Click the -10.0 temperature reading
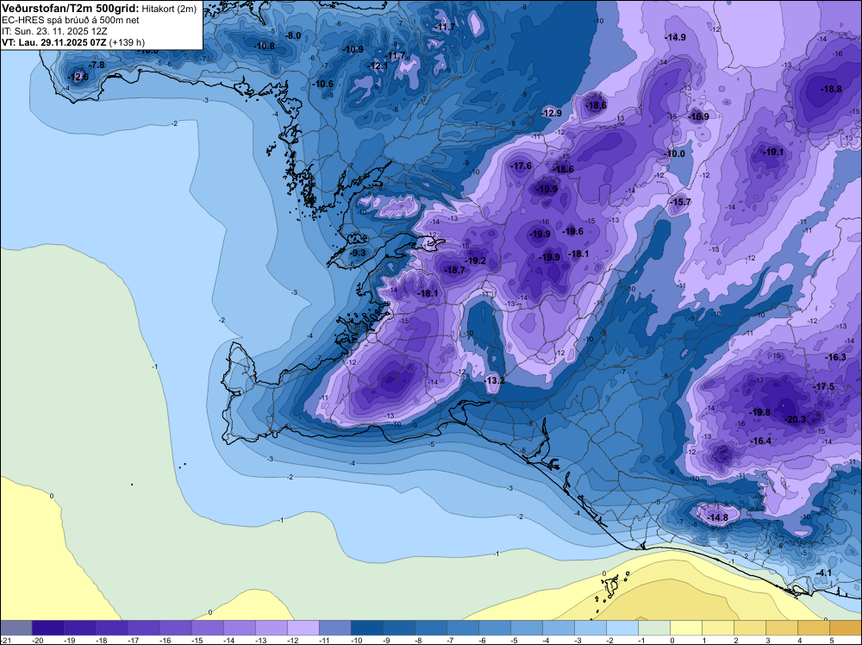Screen dimensions: 862x645 tap(675, 154)
